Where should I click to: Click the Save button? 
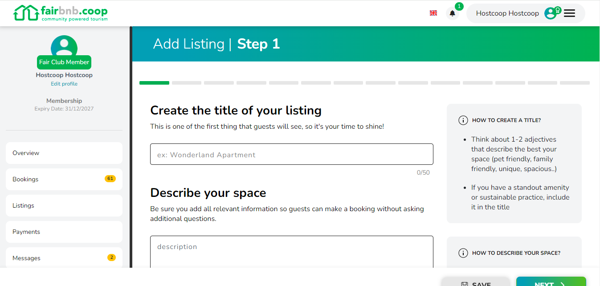point(476,281)
